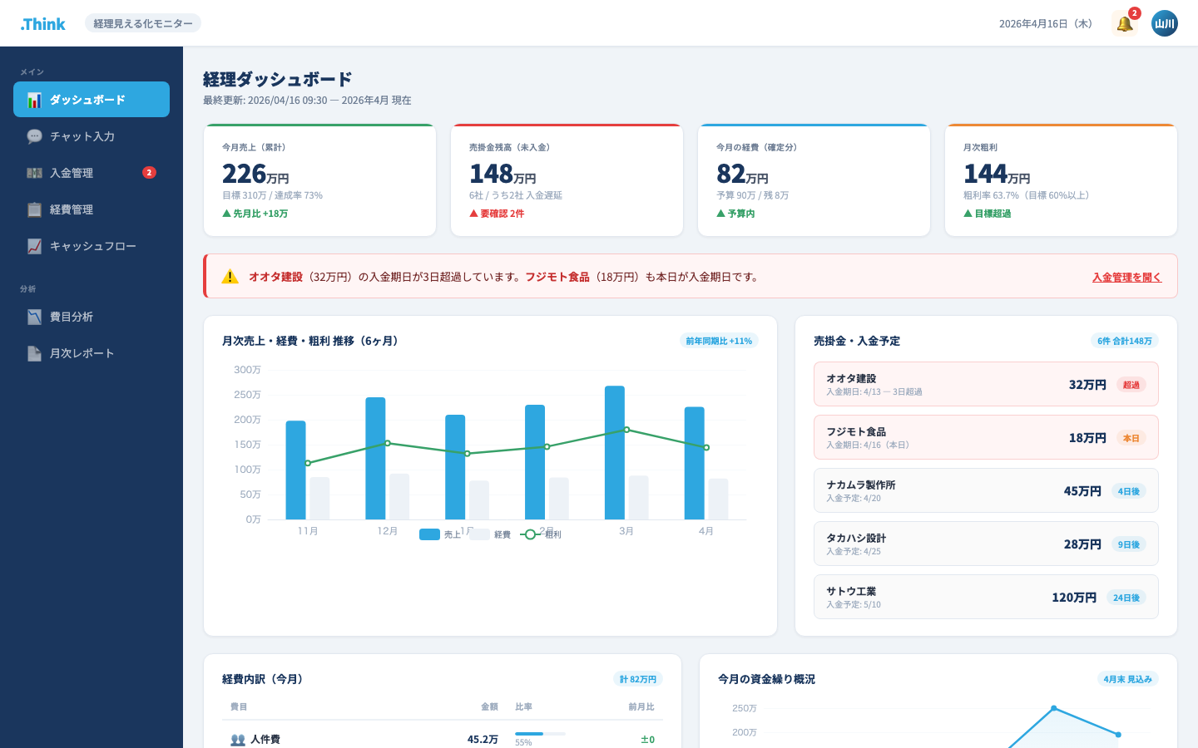The image size is (1198, 748).
Task: Click the 要確認 2件 indicator
Action: coord(497,214)
